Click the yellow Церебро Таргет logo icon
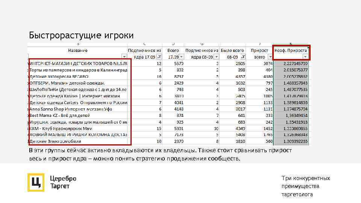Image resolution: width=361 pixels, height=203 pixels. 36,182
